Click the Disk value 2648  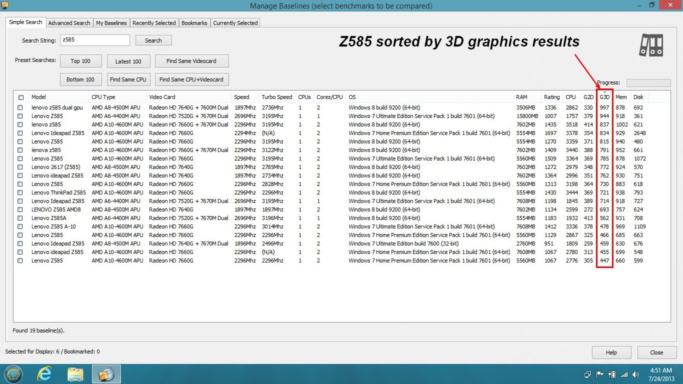[x=639, y=133]
